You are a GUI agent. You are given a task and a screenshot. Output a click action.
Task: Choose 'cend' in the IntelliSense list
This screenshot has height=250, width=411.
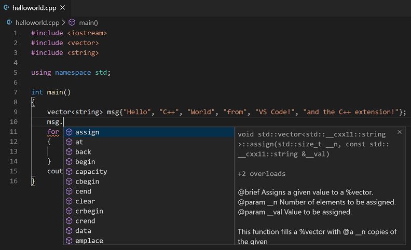coord(83,191)
